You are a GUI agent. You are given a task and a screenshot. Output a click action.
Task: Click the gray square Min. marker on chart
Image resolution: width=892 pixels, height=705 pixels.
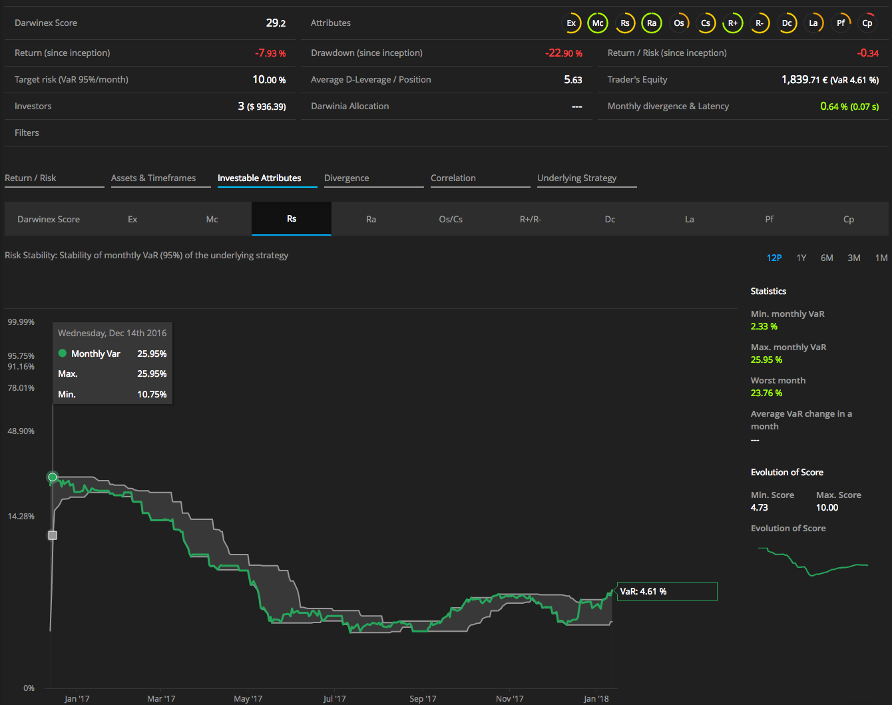pos(53,535)
